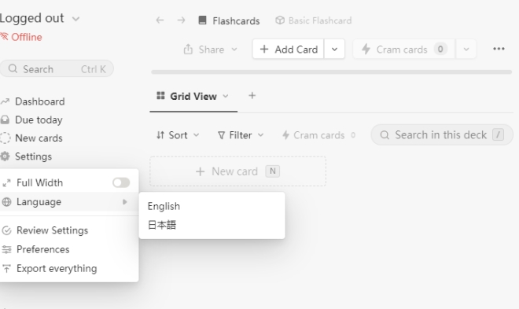The height and width of the screenshot is (309, 519).
Task: Click in the Search in this deck field
Action: pos(442,135)
